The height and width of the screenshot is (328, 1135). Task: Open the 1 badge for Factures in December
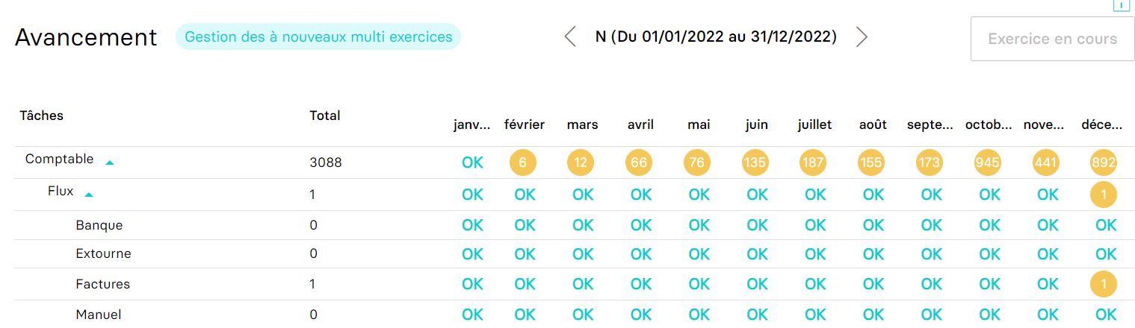coord(1104,284)
